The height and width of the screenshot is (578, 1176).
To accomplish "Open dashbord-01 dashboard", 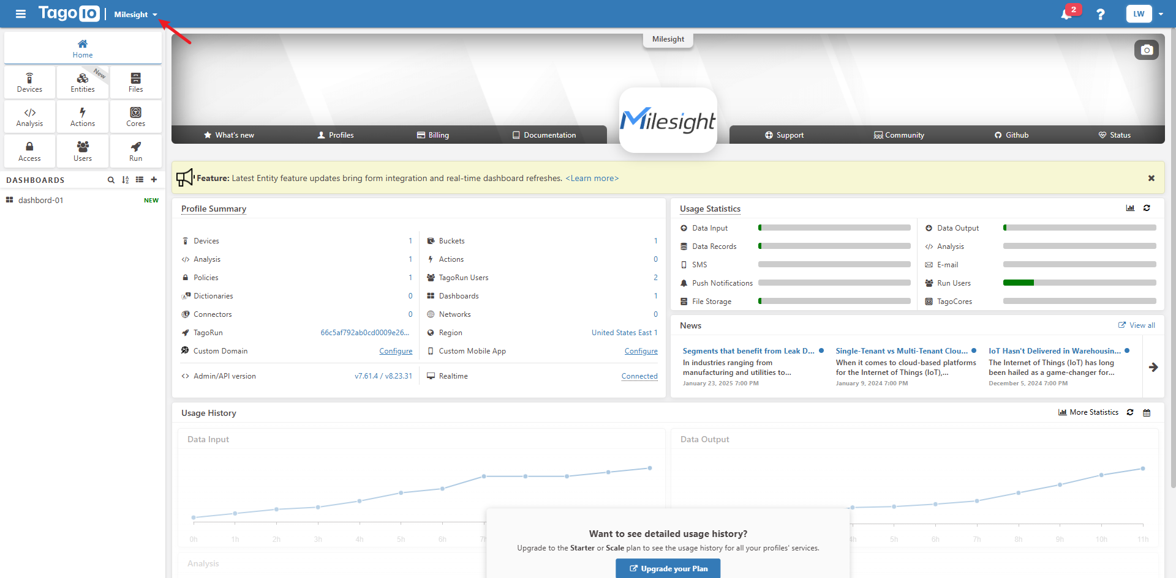I will click(x=82, y=200).
